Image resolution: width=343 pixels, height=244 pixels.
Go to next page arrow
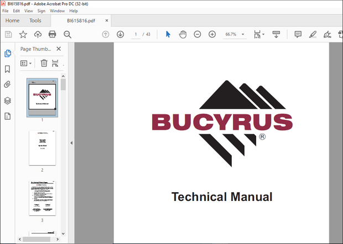click(x=120, y=34)
